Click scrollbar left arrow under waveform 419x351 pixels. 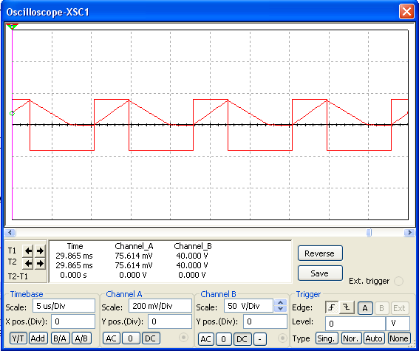10,232
